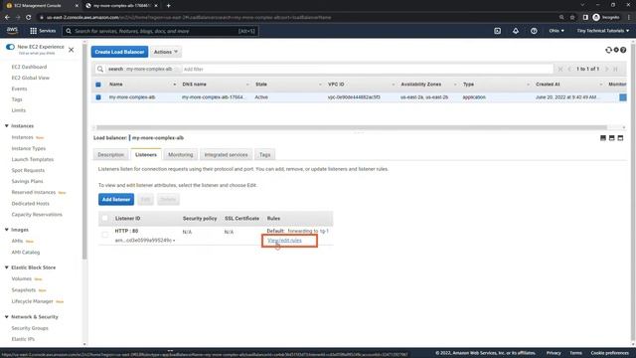Sort by the Created At column header
The height and width of the screenshot is (358, 636).
click(x=548, y=85)
